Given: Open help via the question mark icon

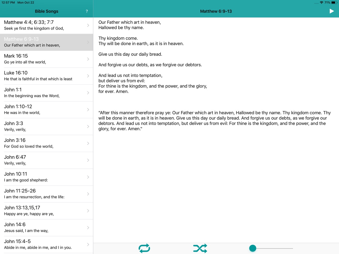Looking at the screenshot, I should [87, 11].
